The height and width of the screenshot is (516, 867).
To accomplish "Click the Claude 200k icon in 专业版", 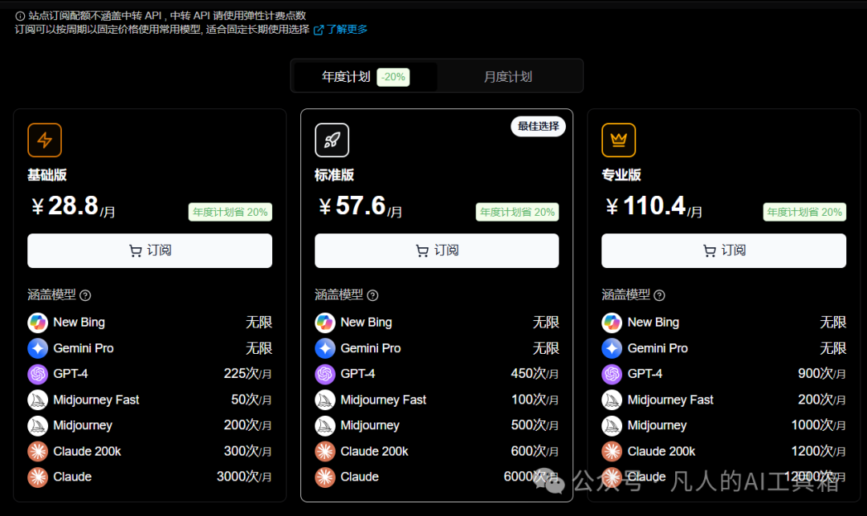I will point(612,451).
